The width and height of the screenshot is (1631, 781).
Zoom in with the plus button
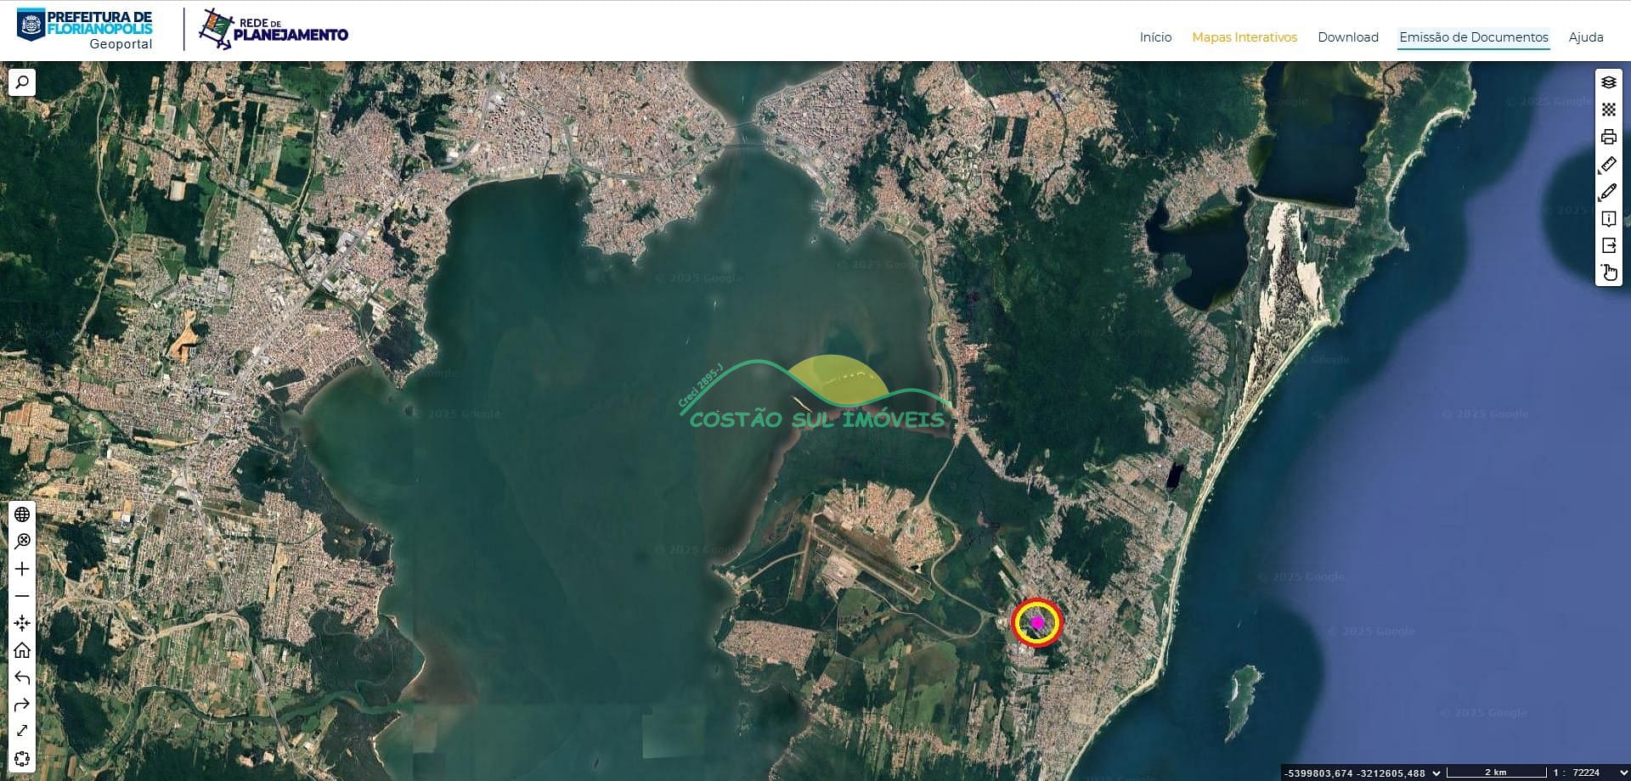coord(22,569)
